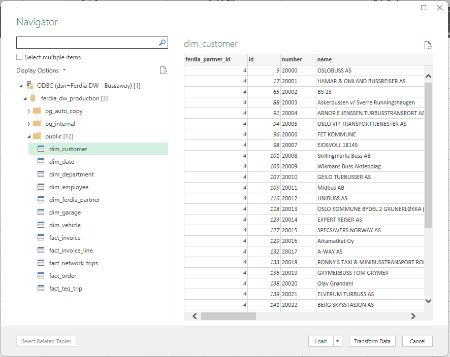Collapse the public folder
Screen dimensions: 450x357
[x=29, y=137]
